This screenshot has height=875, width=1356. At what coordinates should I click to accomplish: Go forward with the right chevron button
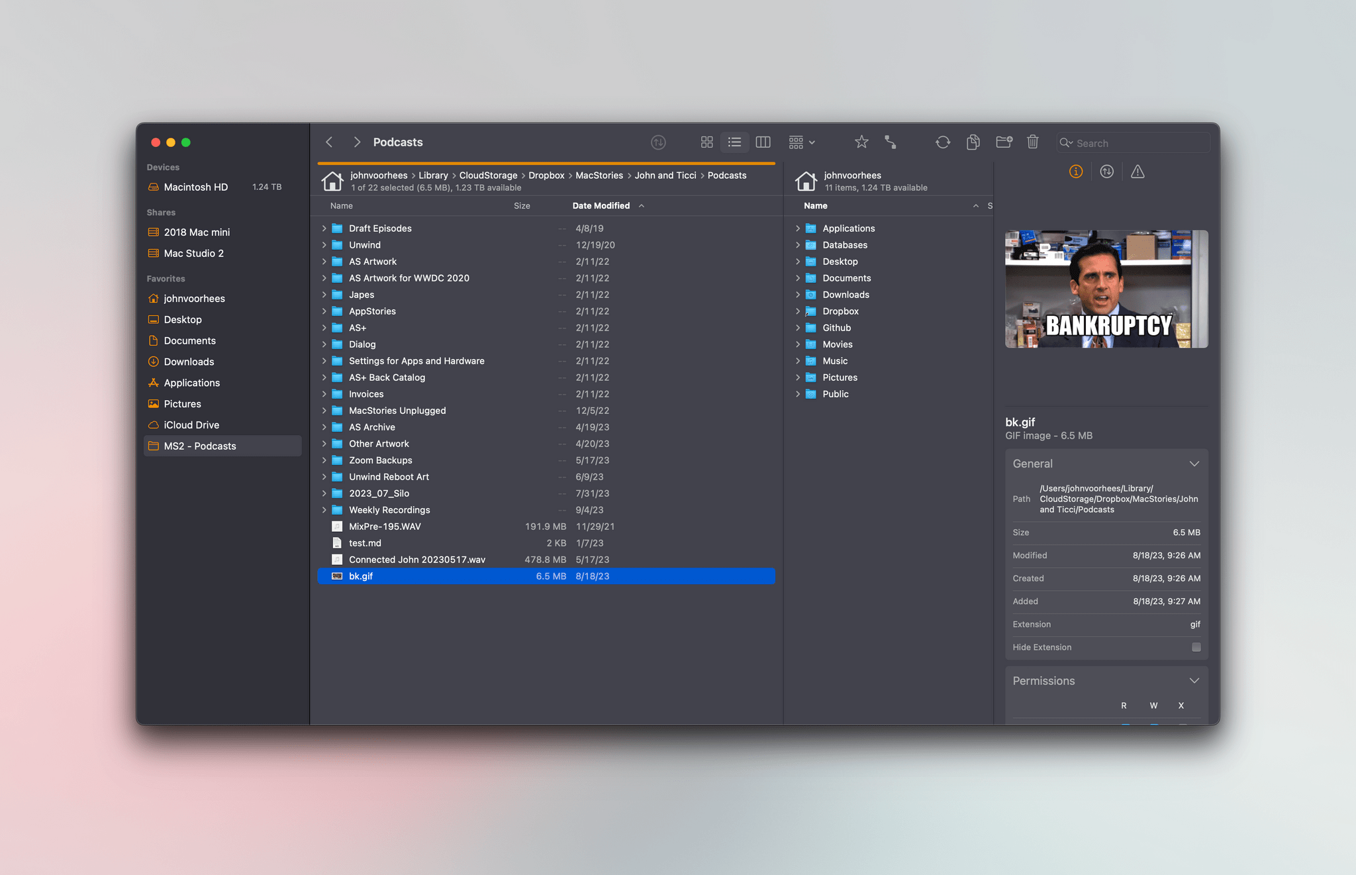pyautogui.click(x=357, y=142)
